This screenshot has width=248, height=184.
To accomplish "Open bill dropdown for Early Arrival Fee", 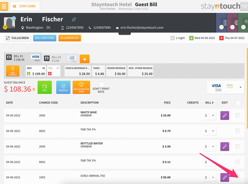I will click(x=209, y=177).
